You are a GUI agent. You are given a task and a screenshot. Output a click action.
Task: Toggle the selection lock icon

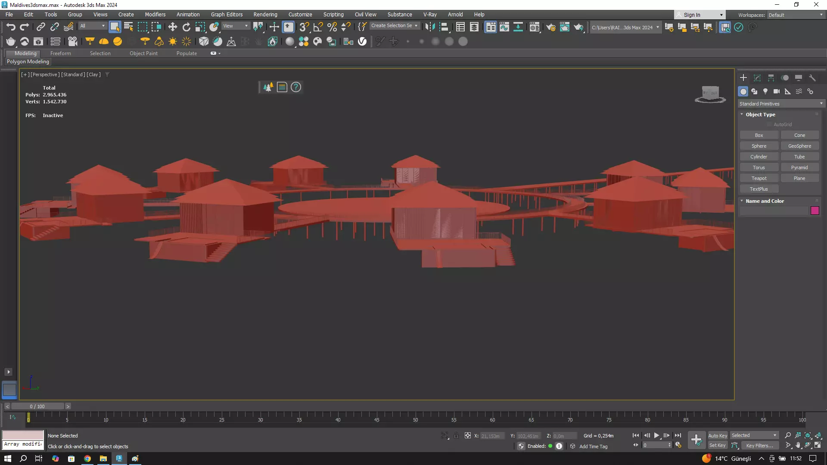click(456, 436)
